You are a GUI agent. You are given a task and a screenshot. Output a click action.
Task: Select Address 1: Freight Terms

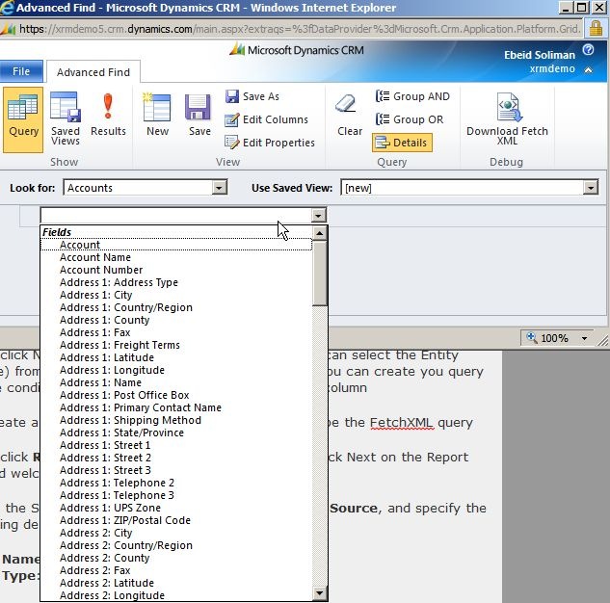176,345
